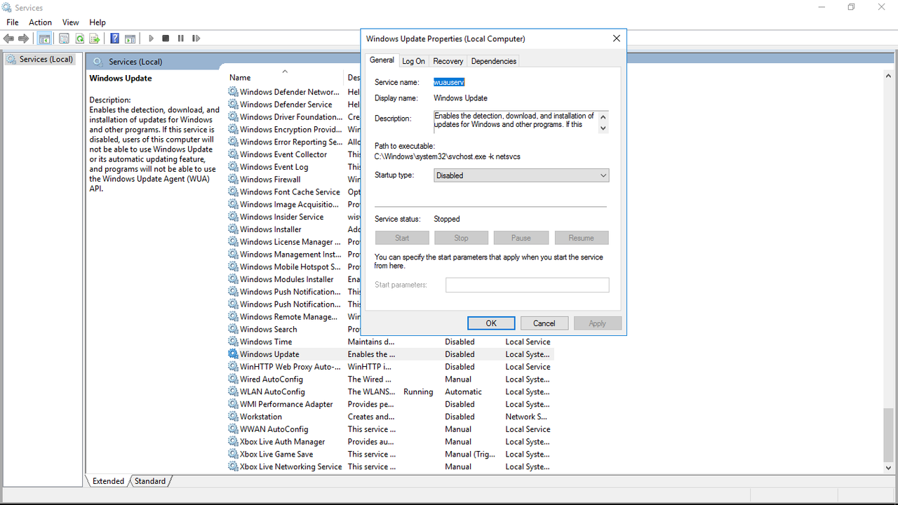Click the gear icon beside Windows Defender Service
The height and width of the screenshot is (505, 898).
coord(233,105)
